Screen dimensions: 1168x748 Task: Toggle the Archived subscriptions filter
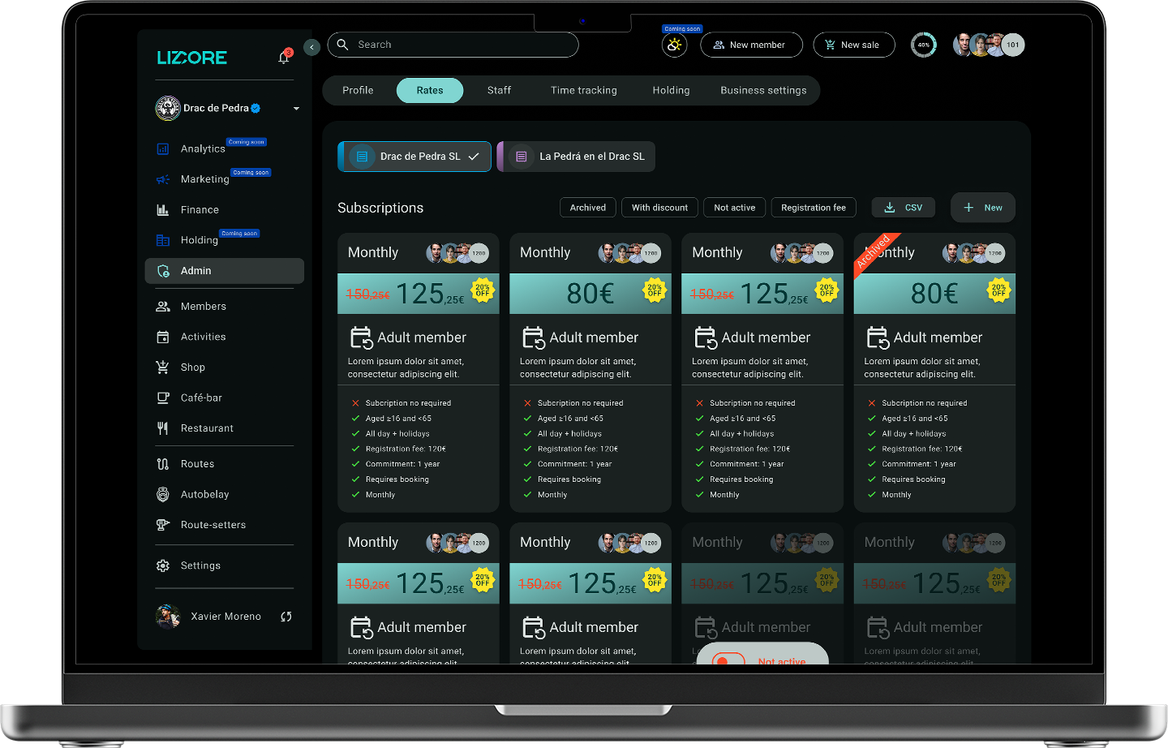(x=587, y=207)
